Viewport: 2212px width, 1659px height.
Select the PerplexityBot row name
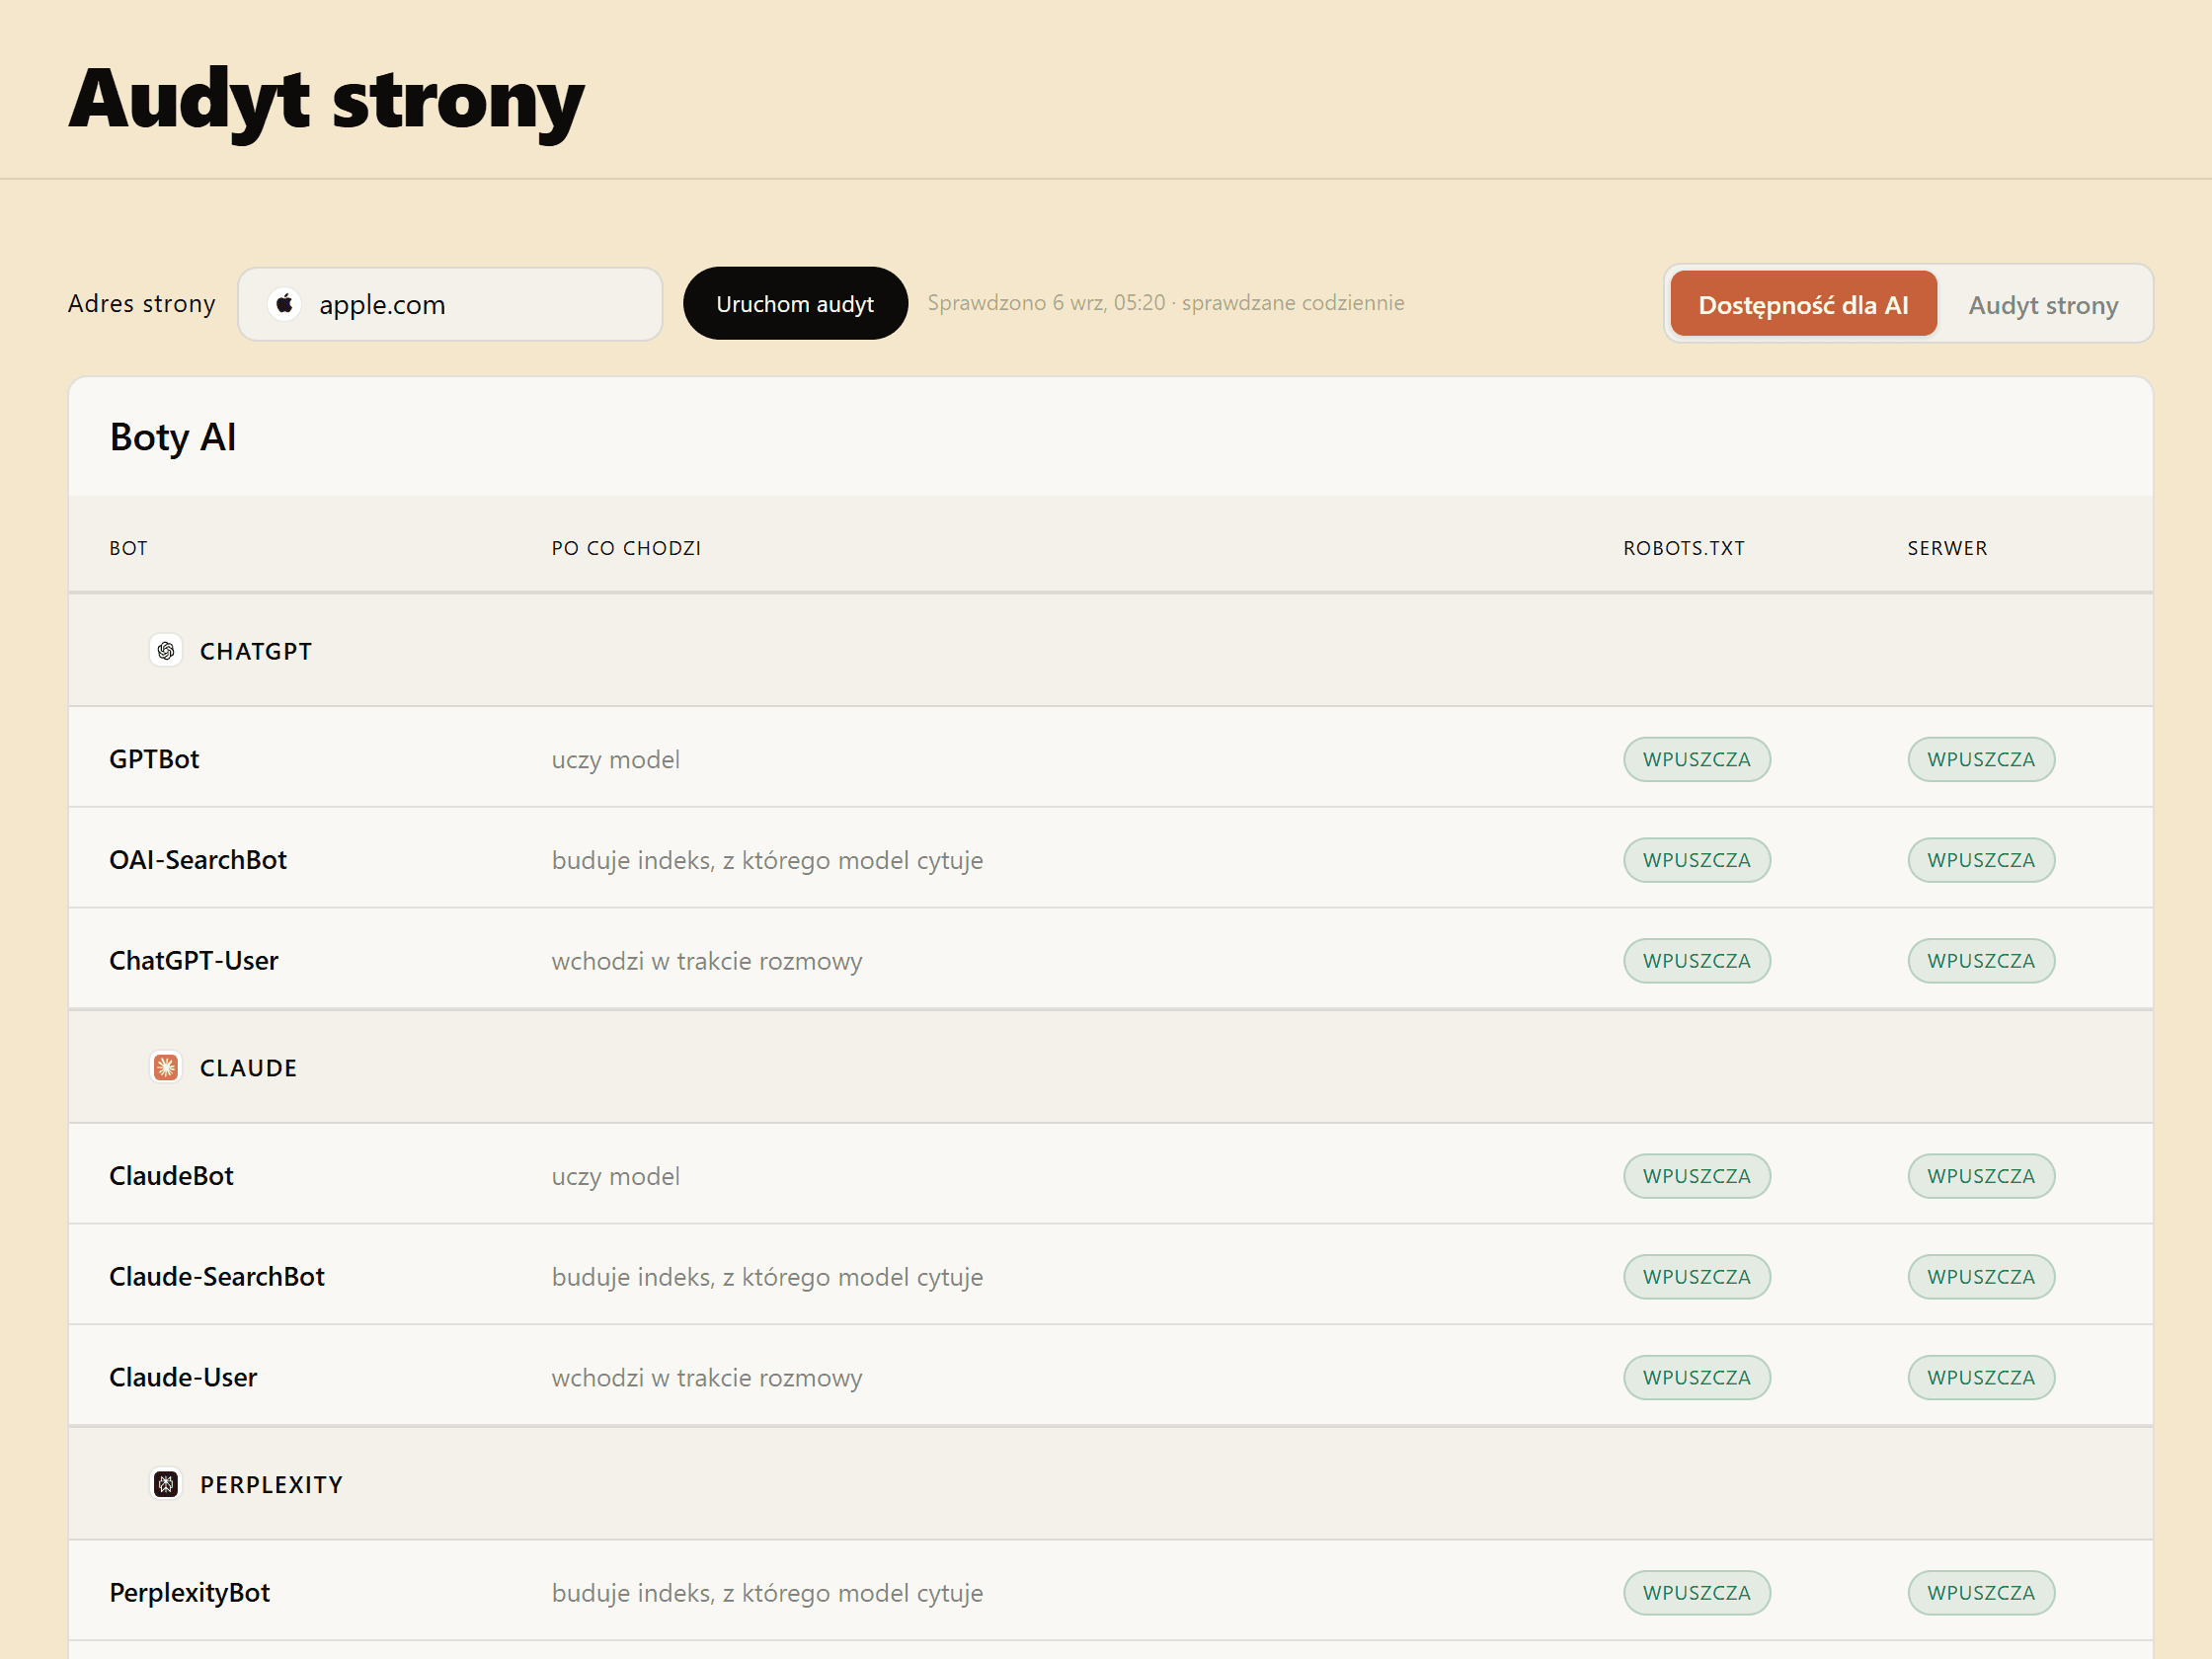(x=190, y=1593)
